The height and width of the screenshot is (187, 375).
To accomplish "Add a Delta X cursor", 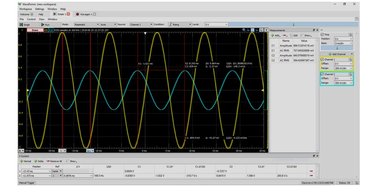I will 39,161.
